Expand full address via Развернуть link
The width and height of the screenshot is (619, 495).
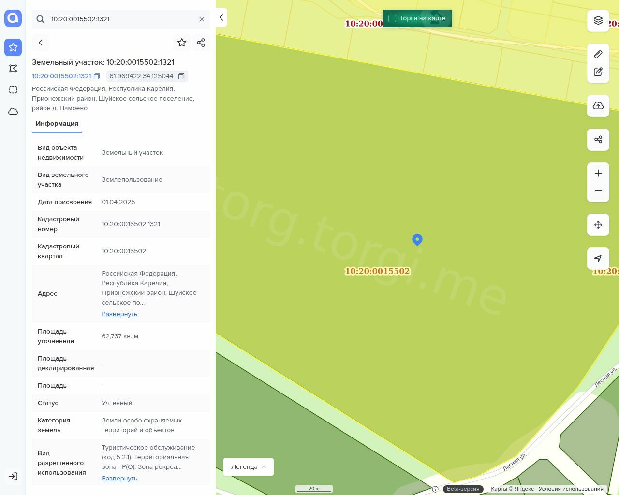coord(119,314)
